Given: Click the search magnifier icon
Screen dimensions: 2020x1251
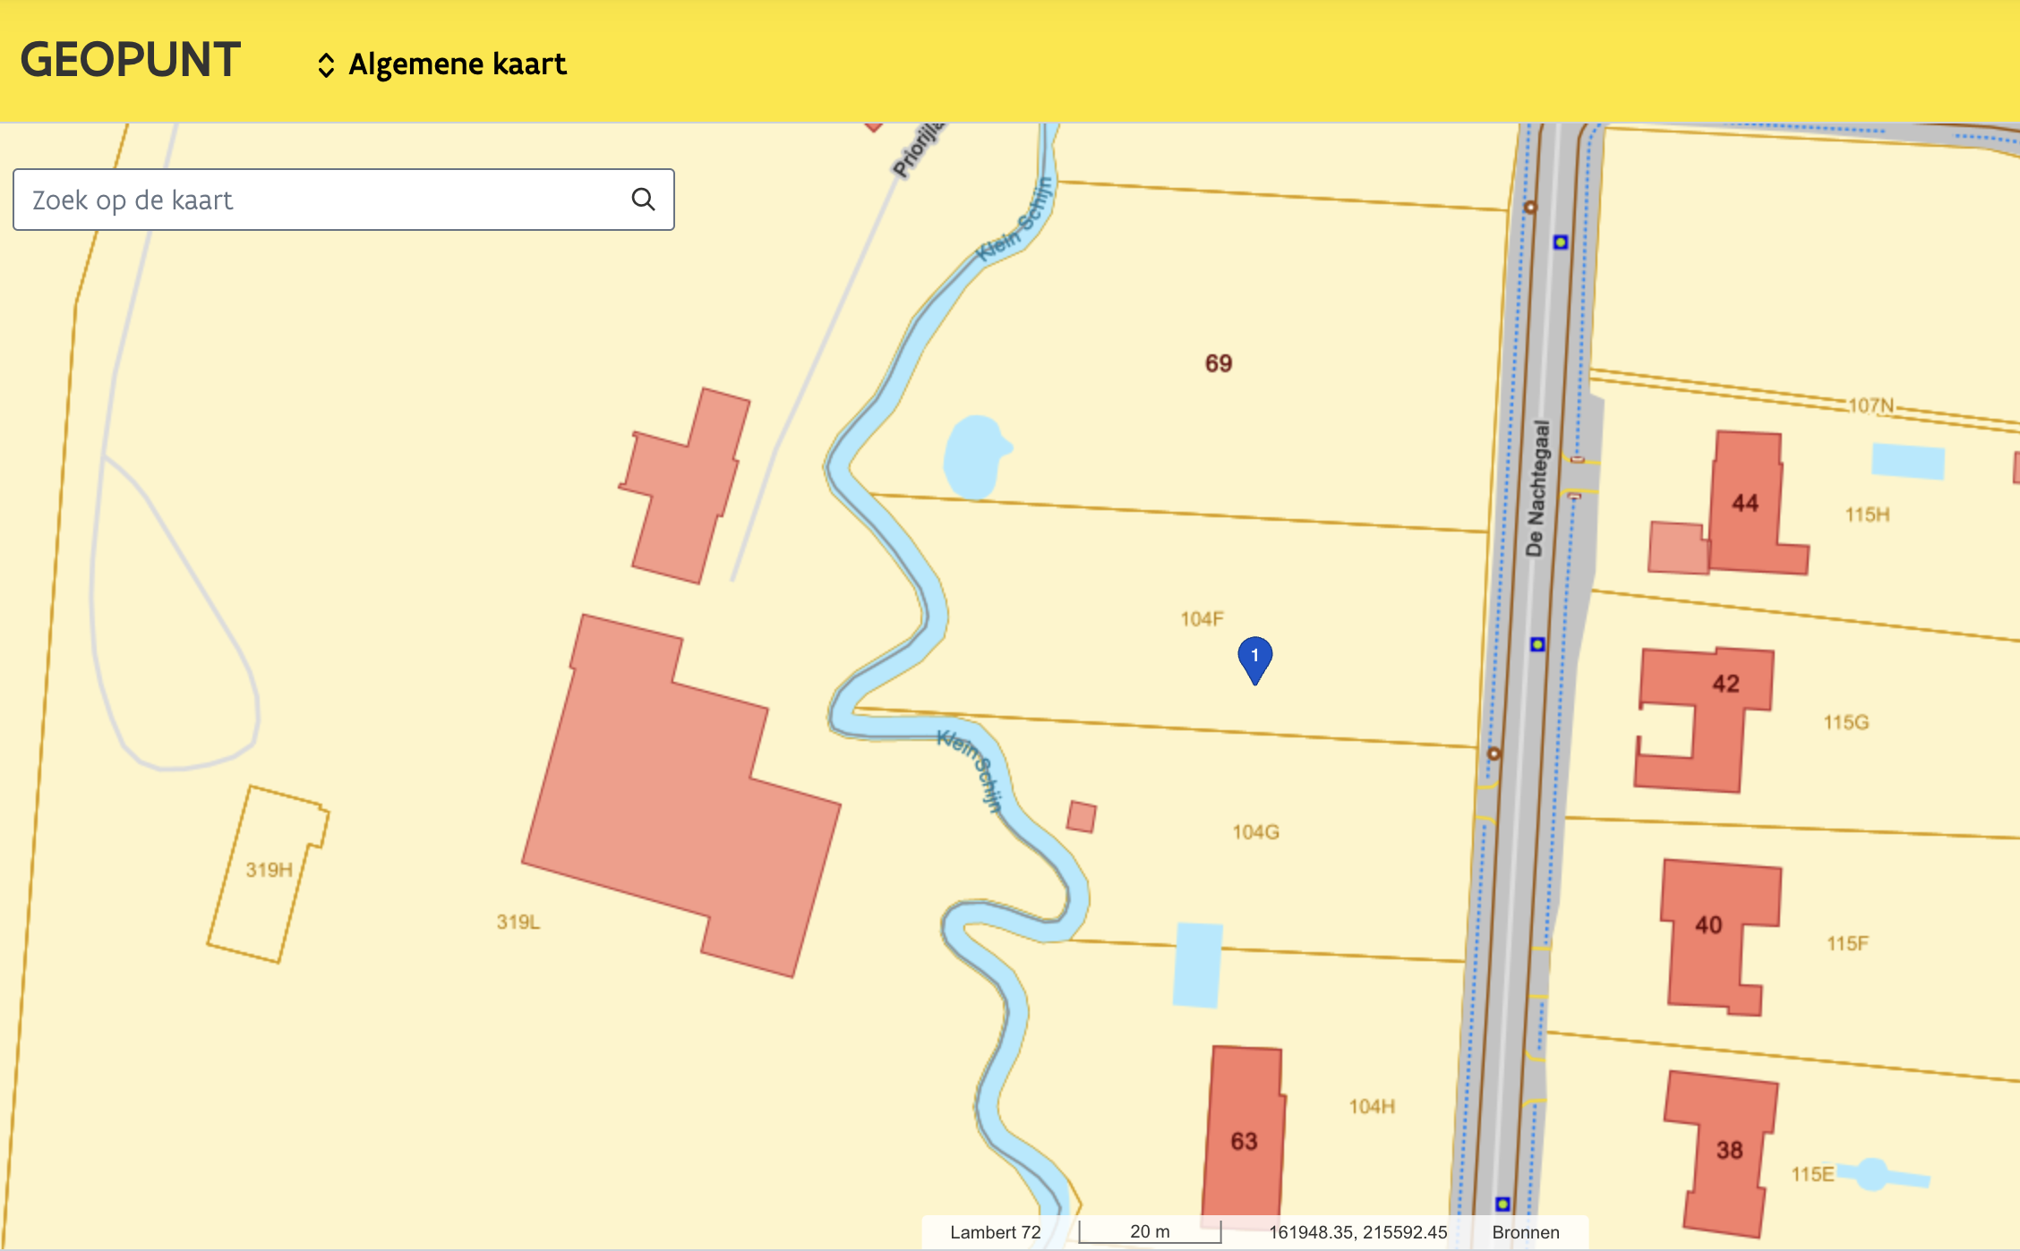Looking at the screenshot, I should pyautogui.click(x=643, y=200).
